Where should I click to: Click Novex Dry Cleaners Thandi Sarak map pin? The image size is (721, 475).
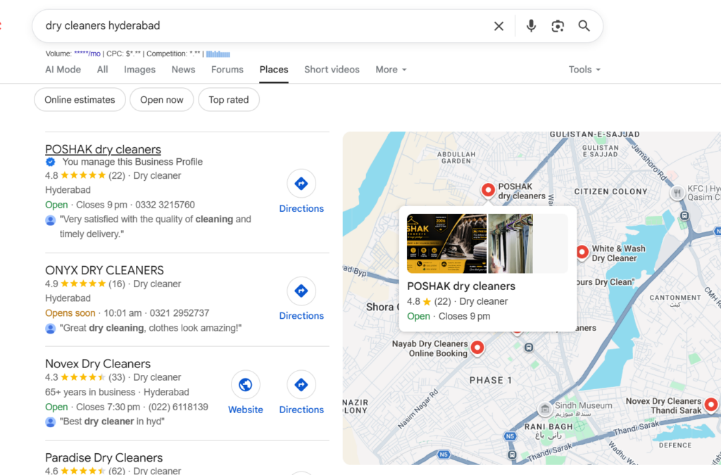(711, 405)
